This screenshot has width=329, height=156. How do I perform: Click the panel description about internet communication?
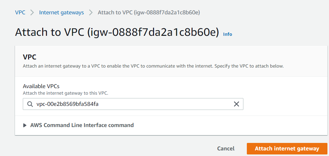click(x=153, y=66)
